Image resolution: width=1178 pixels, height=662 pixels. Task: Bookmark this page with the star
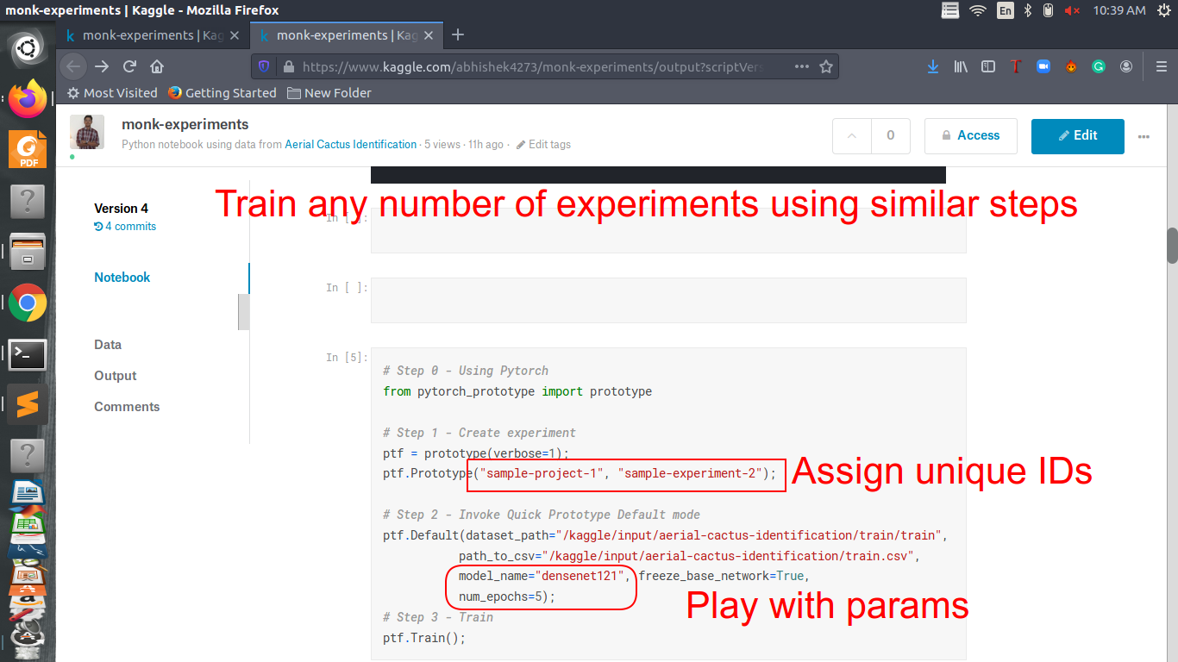click(826, 66)
